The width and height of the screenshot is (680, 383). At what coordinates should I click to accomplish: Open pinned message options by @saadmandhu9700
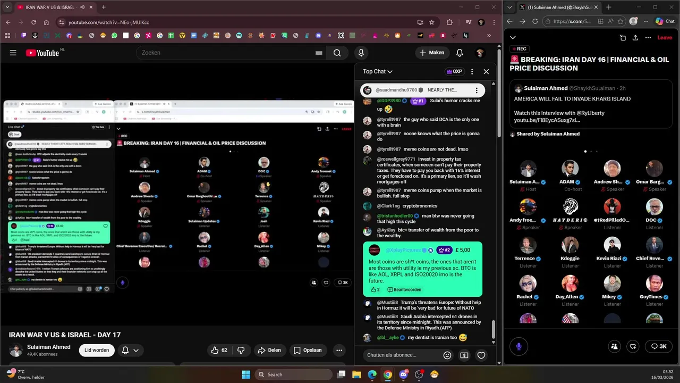[476, 90]
